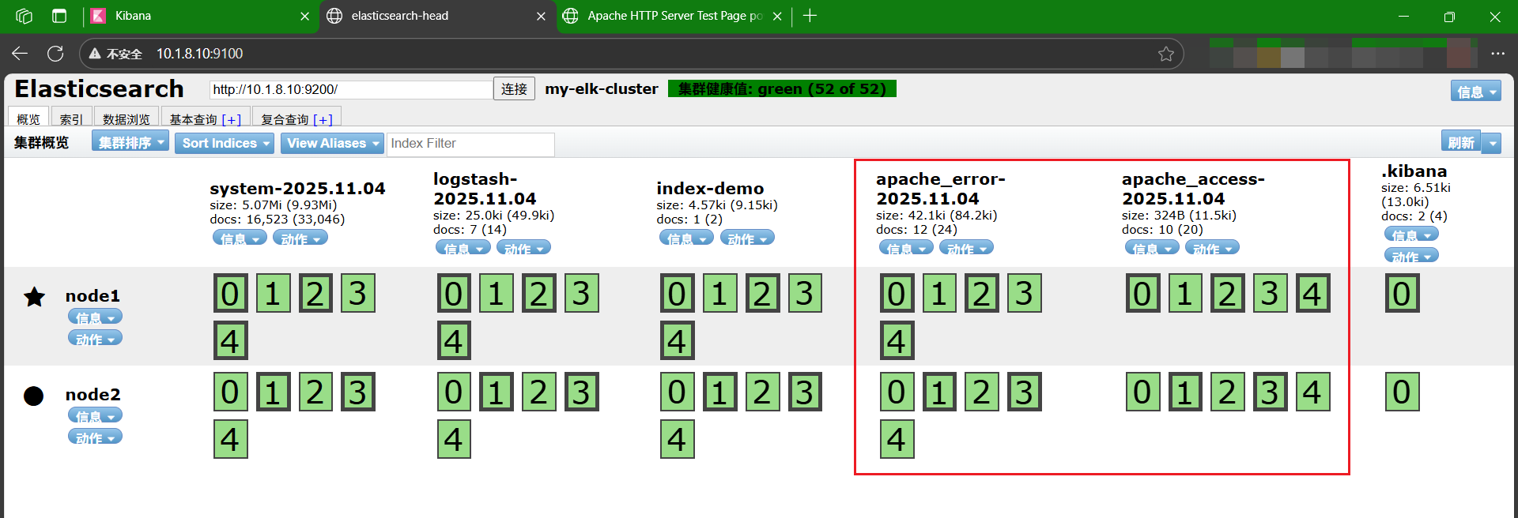
Task: Close the elasticsearch-head tab
Action: 541,16
